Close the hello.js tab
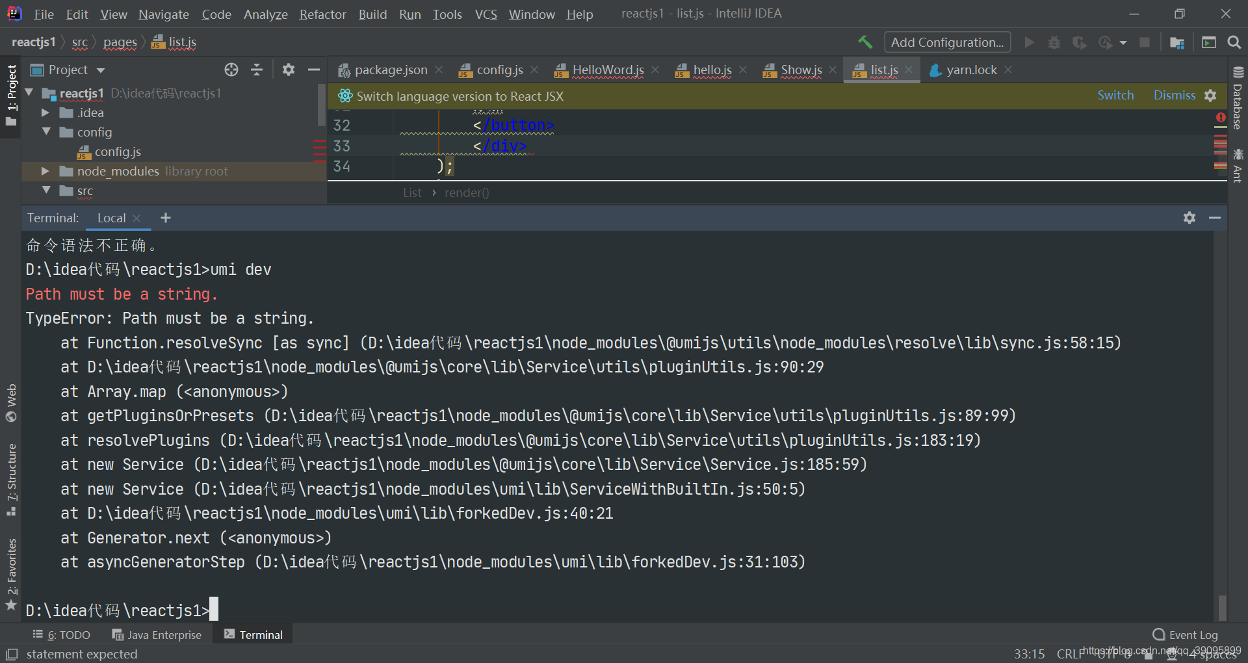 pyautogui.click(x=743, y=70)
